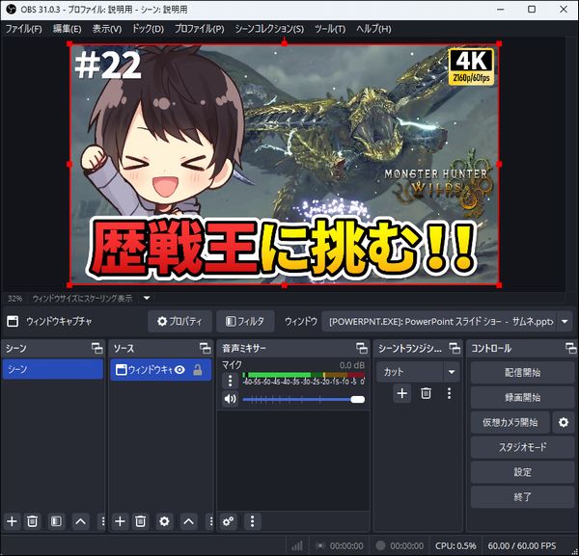Click the 32% zoom level text
Screen dimensions: 579x556
tap(14, 299)
